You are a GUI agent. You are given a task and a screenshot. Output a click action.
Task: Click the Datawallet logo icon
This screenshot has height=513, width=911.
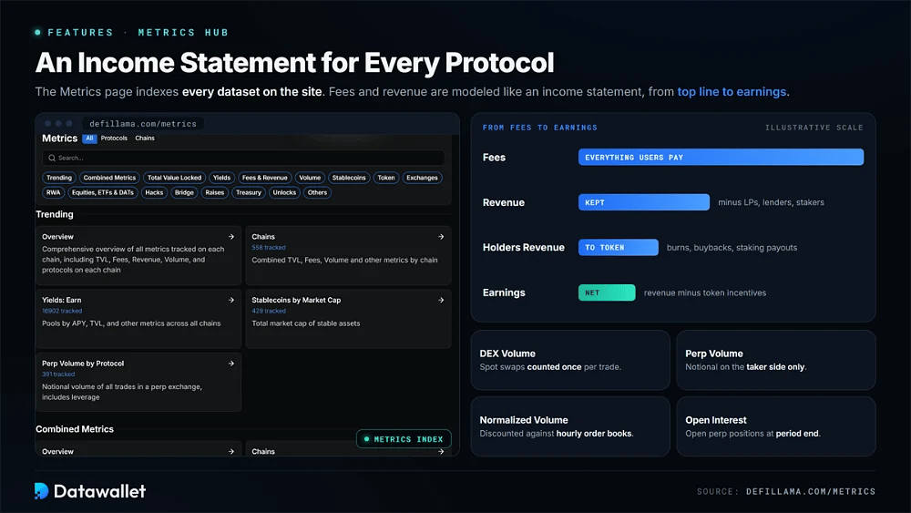(x=41, y=491)
